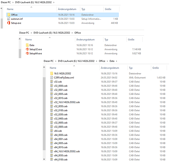Click the v32_0010.cab archive icon
171x167 pixels.
(x=52, y=98)
